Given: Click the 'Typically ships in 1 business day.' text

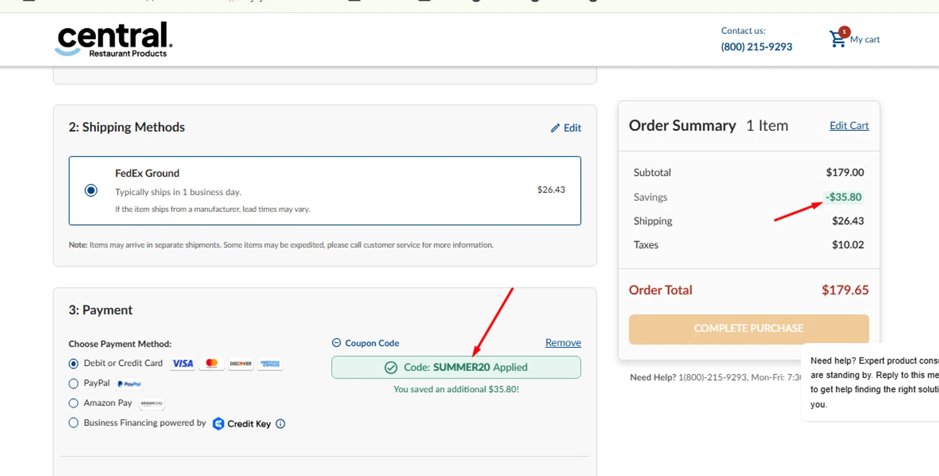Looking at the screenshot, I should click(178, 192).
